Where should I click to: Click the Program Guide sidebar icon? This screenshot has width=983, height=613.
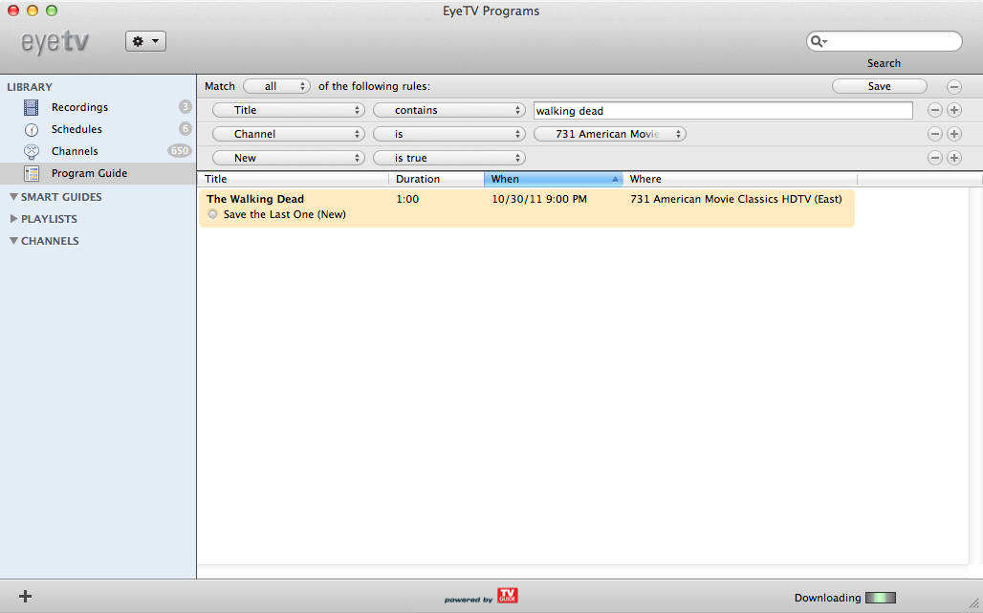[x=32, y=173]
